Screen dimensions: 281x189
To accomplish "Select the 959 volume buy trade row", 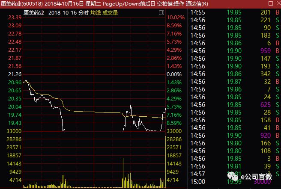I will [235, 51].
